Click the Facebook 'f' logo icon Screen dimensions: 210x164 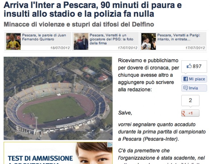coord(186,79)
